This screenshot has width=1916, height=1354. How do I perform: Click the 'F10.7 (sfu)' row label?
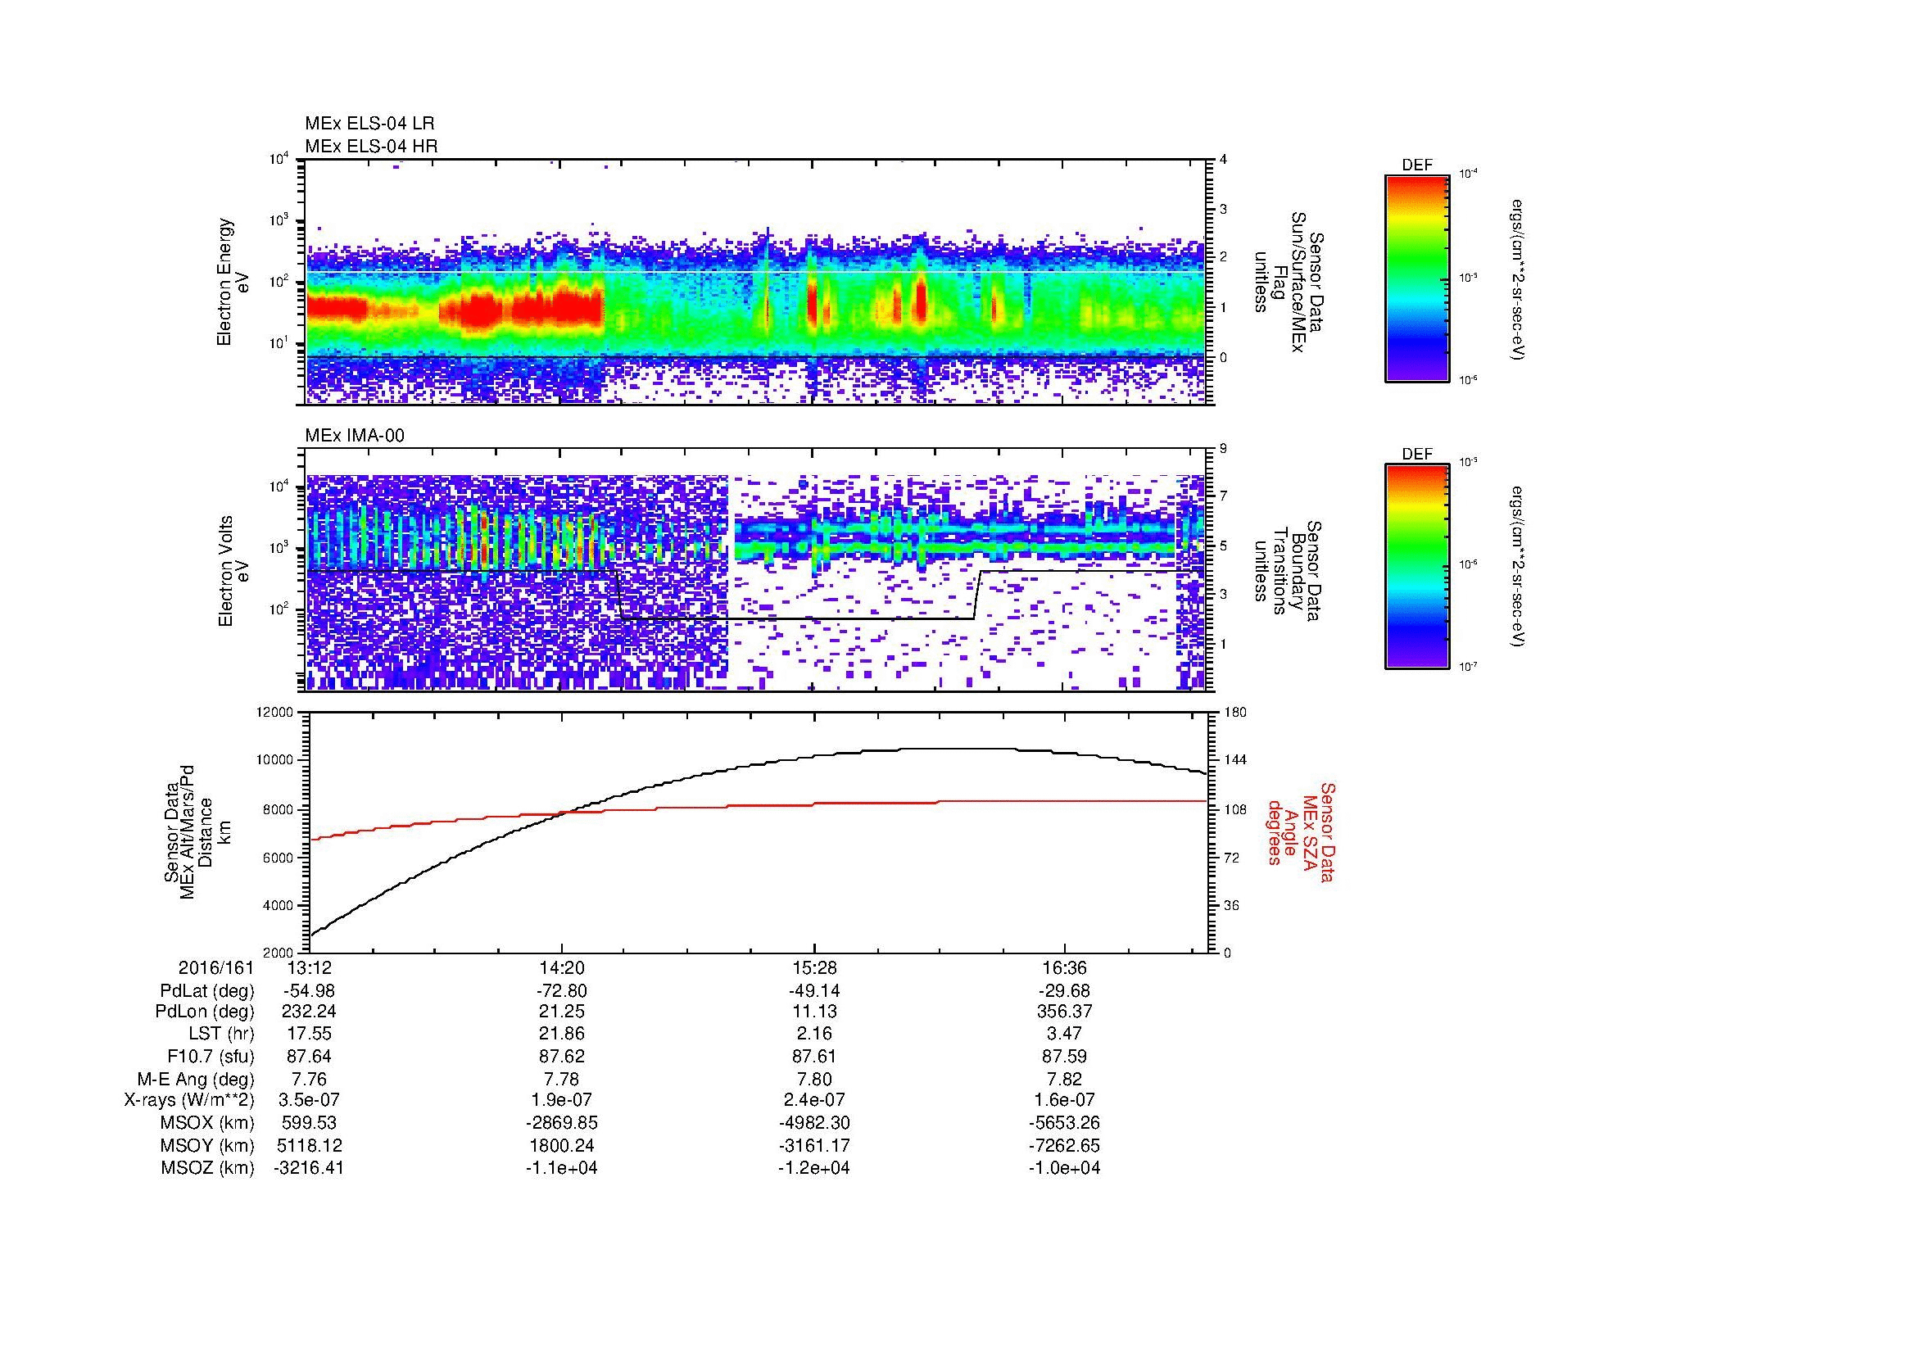211,1056
